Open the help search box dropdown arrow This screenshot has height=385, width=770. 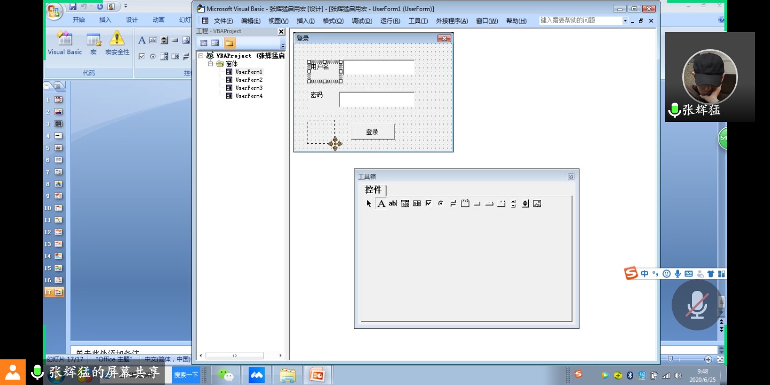(625, 21)
